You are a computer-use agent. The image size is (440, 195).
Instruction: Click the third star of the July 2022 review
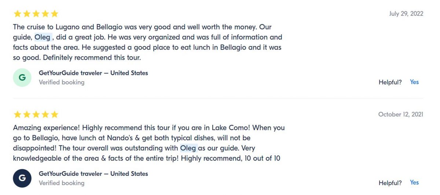pos(36,14)
